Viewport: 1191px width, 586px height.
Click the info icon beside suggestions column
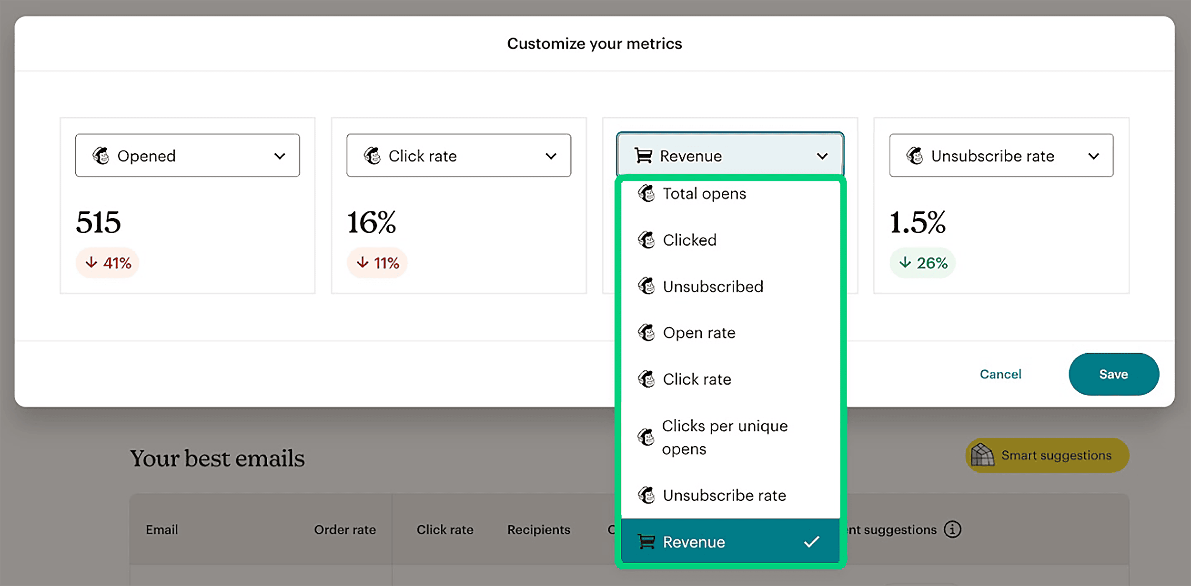pos(951,529)
